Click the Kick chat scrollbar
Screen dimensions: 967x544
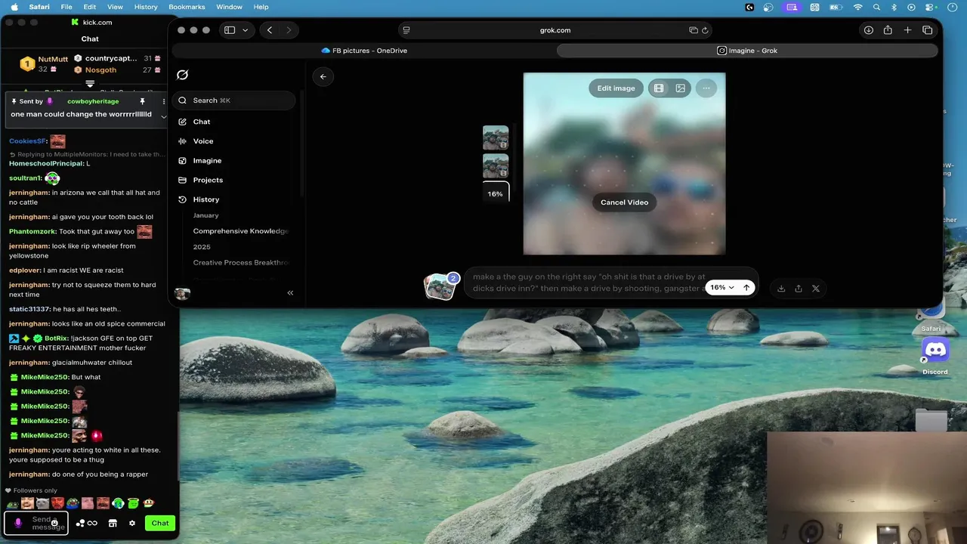click(178, 446)
